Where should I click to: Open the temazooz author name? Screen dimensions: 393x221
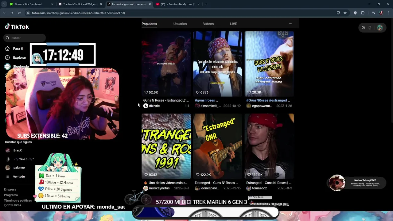(259, 188)
